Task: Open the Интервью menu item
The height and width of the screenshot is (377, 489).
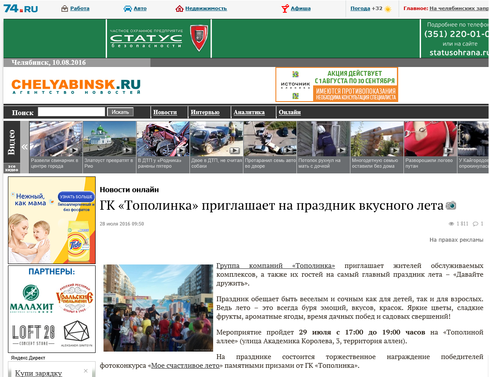Action: 205,113
